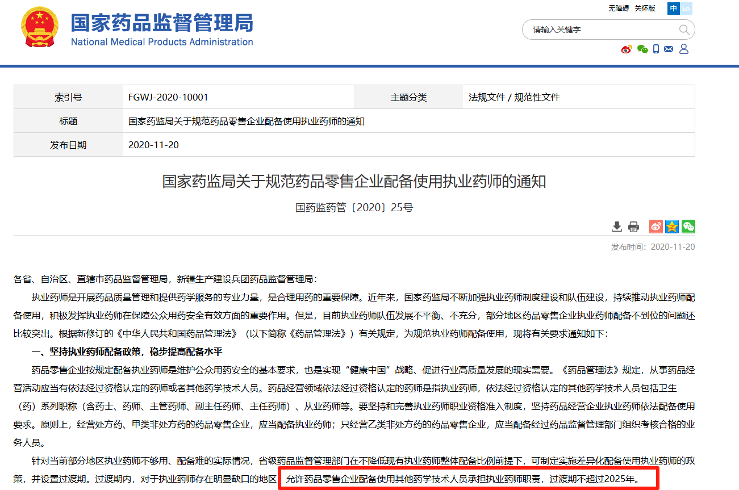The image size is (739, 490).
Task: Print the notice via printer icon
Action: tap(633, 227)
